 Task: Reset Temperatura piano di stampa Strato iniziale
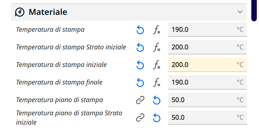coord(157,118)
